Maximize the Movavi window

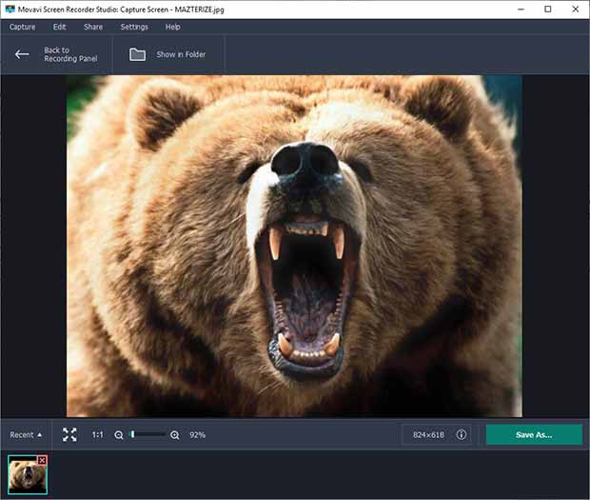coord(548,9)
